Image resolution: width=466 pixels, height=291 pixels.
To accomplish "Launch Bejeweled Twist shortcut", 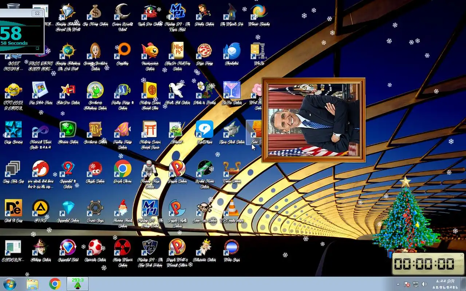I will pyautogui.click(x=68, y=247).
